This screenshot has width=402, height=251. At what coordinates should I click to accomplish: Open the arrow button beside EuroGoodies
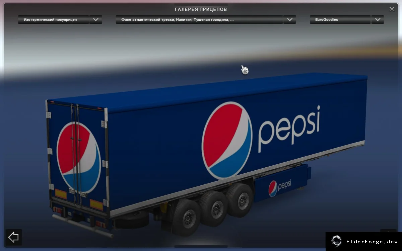(378, 20)
